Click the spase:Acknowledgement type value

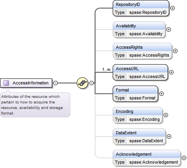click(x=153, y=162)
